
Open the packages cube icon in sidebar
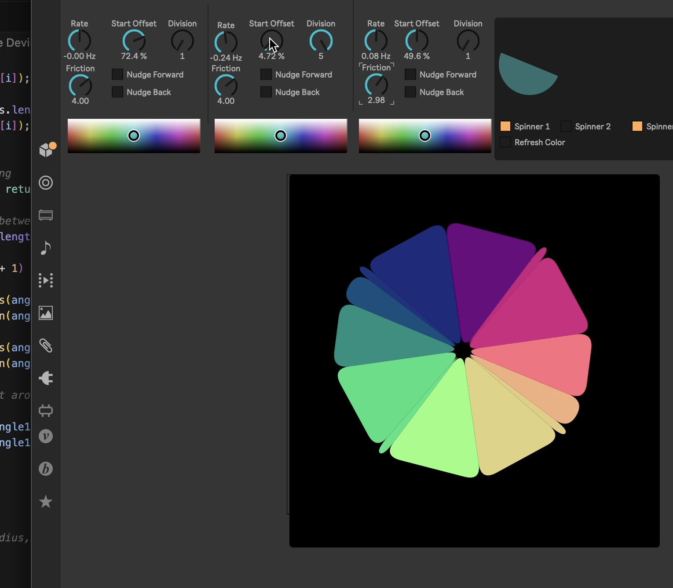[46, 150]
